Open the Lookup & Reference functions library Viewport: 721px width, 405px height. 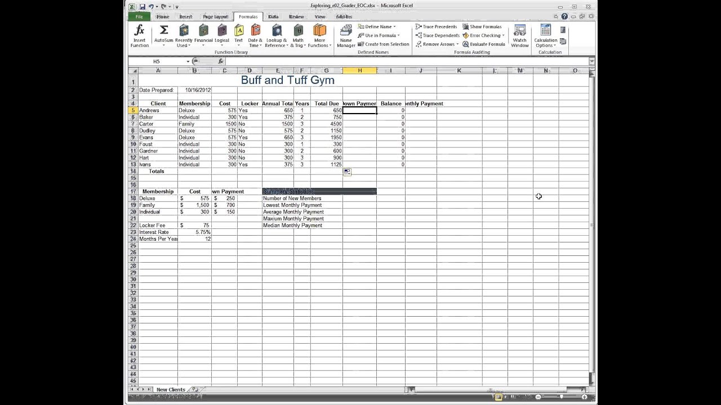pyautogui.click(x=277, y=36)
